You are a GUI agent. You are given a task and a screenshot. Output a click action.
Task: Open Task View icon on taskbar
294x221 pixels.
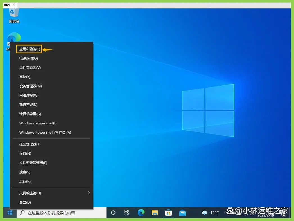click(x=127, y=213)
